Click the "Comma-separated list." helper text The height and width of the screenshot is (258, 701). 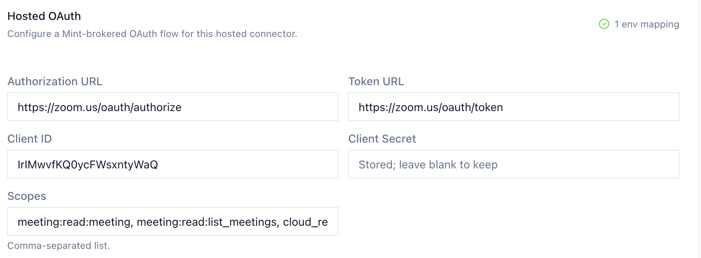[x=59, y=246]
